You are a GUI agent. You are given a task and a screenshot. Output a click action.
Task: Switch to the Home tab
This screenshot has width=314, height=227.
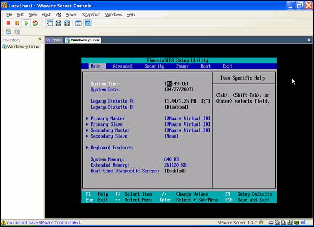pos(54,40)
